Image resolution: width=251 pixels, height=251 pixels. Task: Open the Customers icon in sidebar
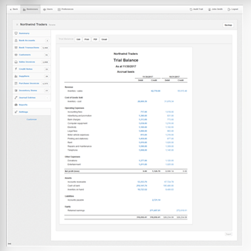[x=16, y=55]
